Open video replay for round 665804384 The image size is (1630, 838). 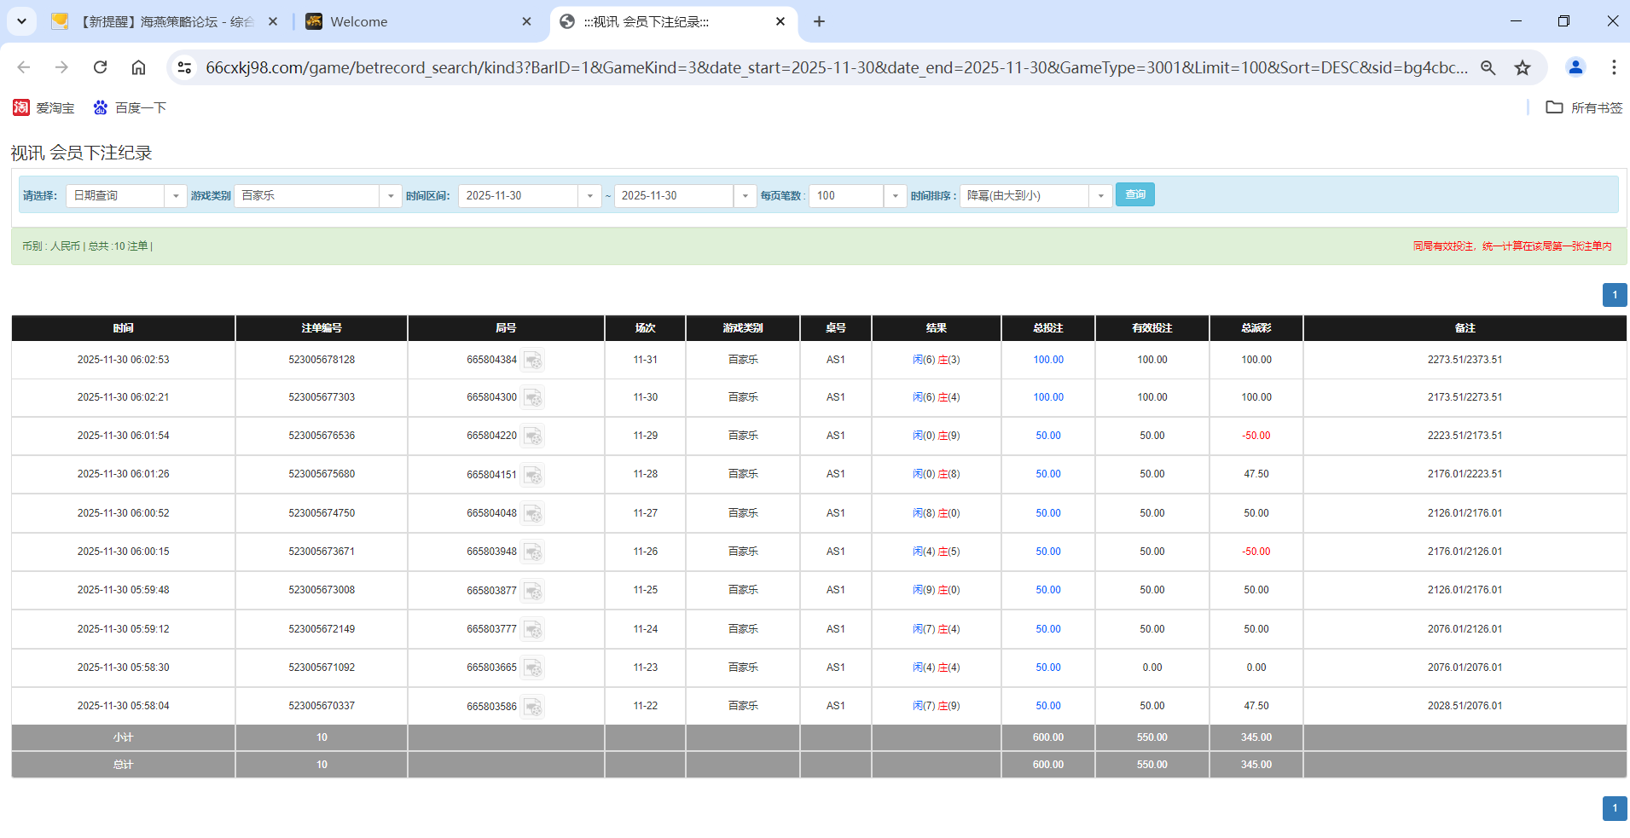pos(533,360)
